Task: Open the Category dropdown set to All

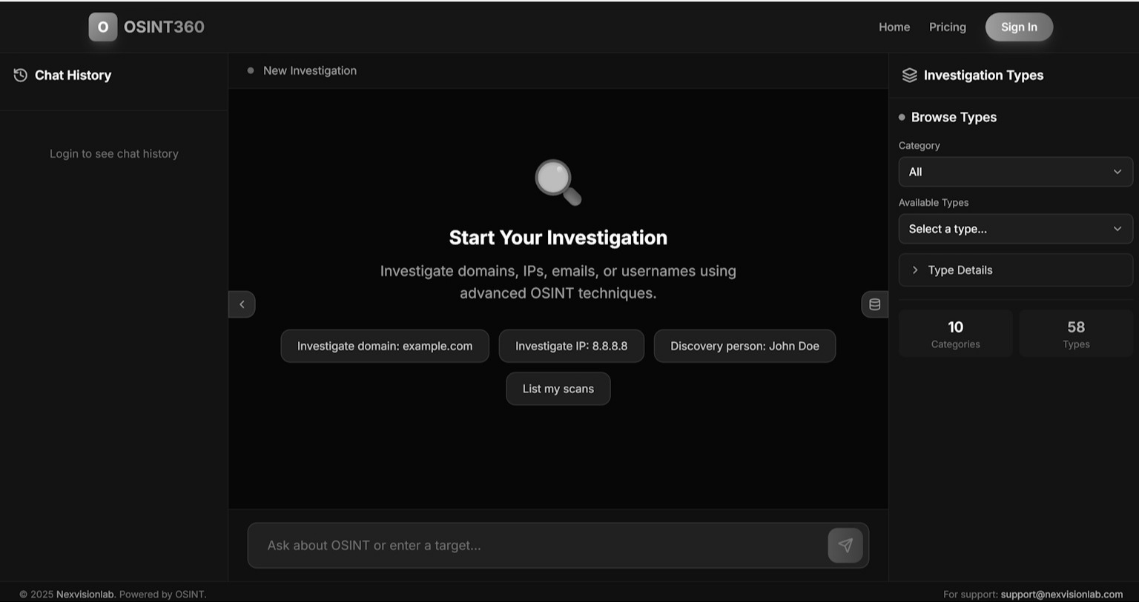Action: [x=1014, y=172]
